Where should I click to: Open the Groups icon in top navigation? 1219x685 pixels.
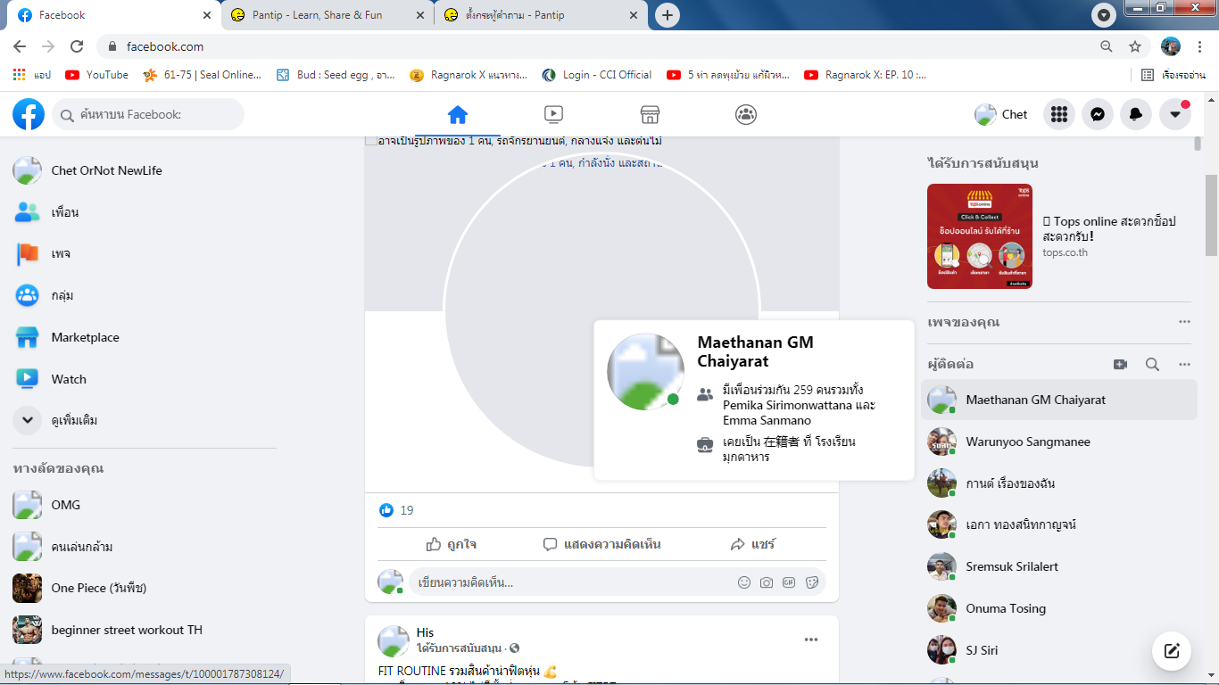[x=746, y=114]
